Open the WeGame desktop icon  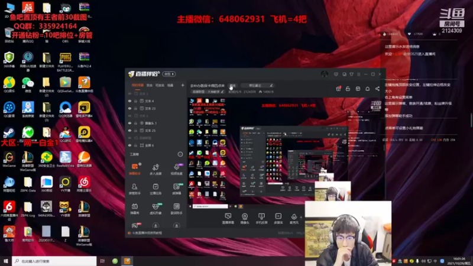[9, 159]
